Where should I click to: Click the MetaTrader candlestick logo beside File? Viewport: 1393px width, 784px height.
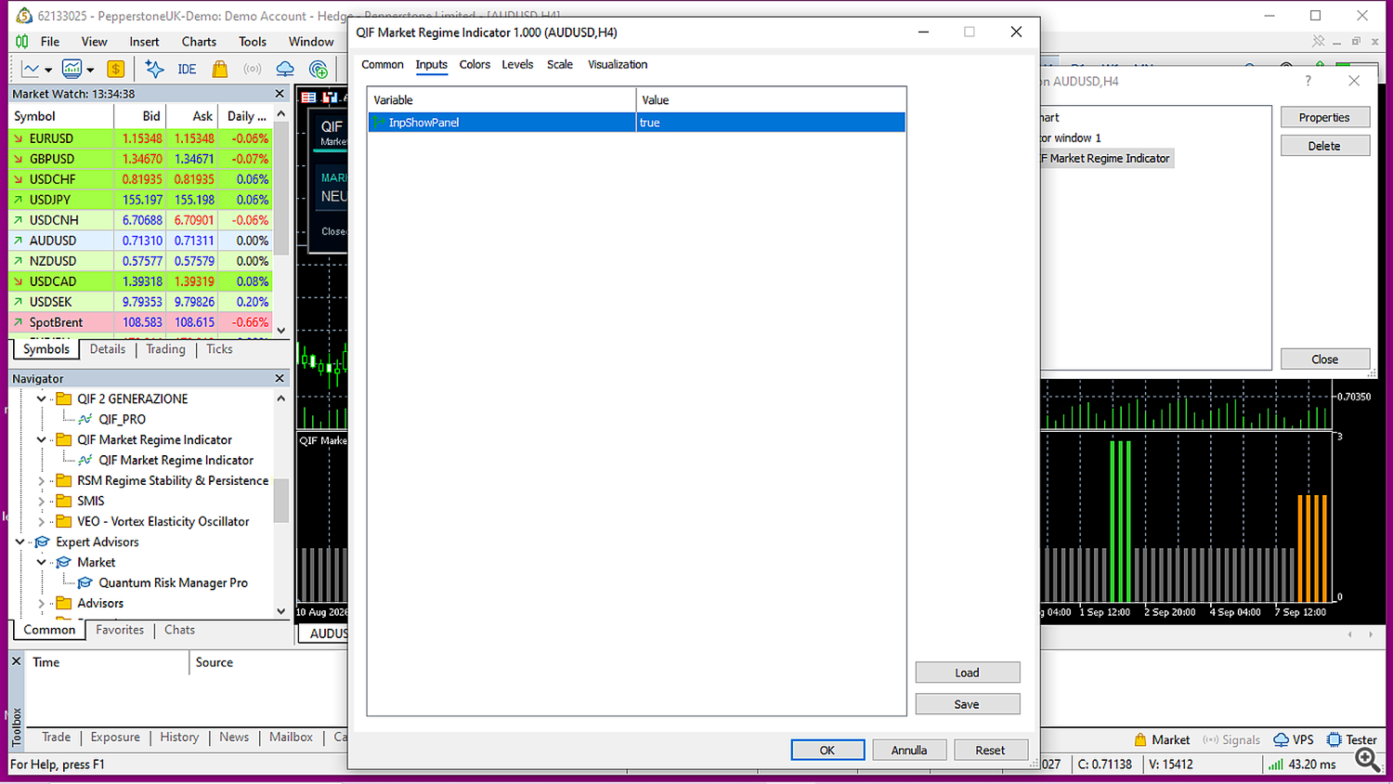(22, 42)
